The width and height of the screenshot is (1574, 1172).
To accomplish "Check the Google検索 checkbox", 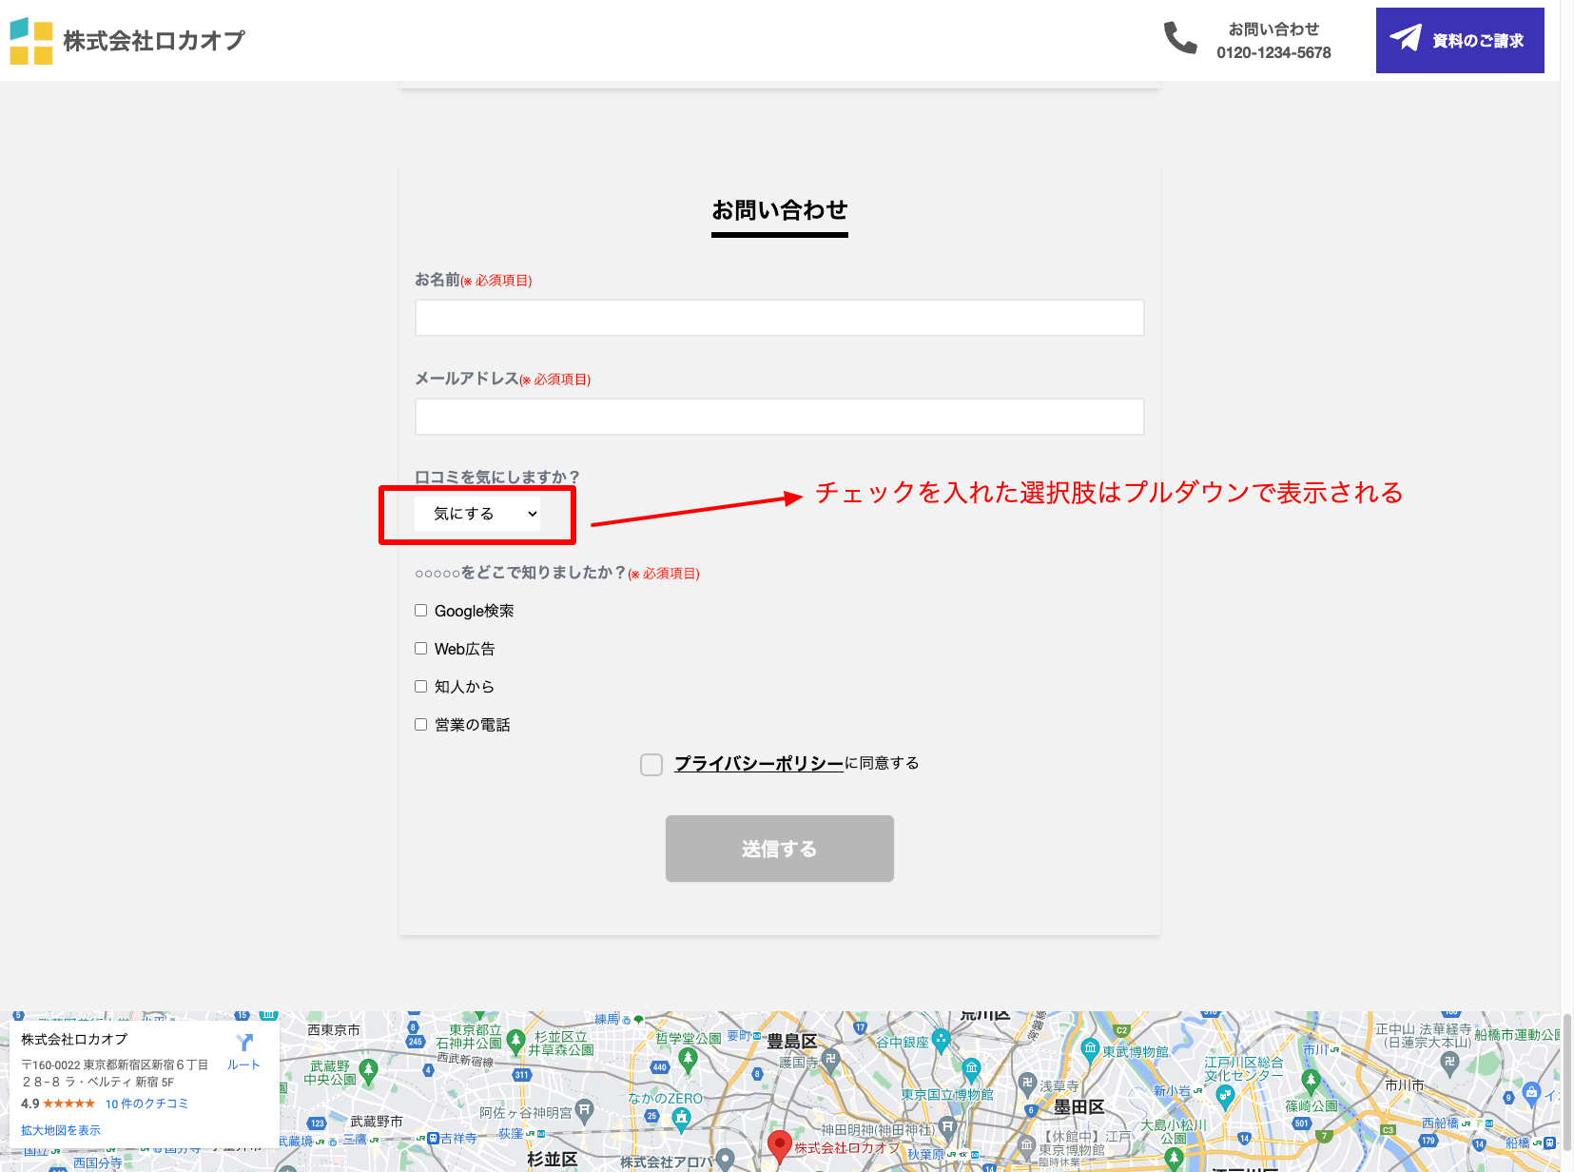I will click(420, 611).
